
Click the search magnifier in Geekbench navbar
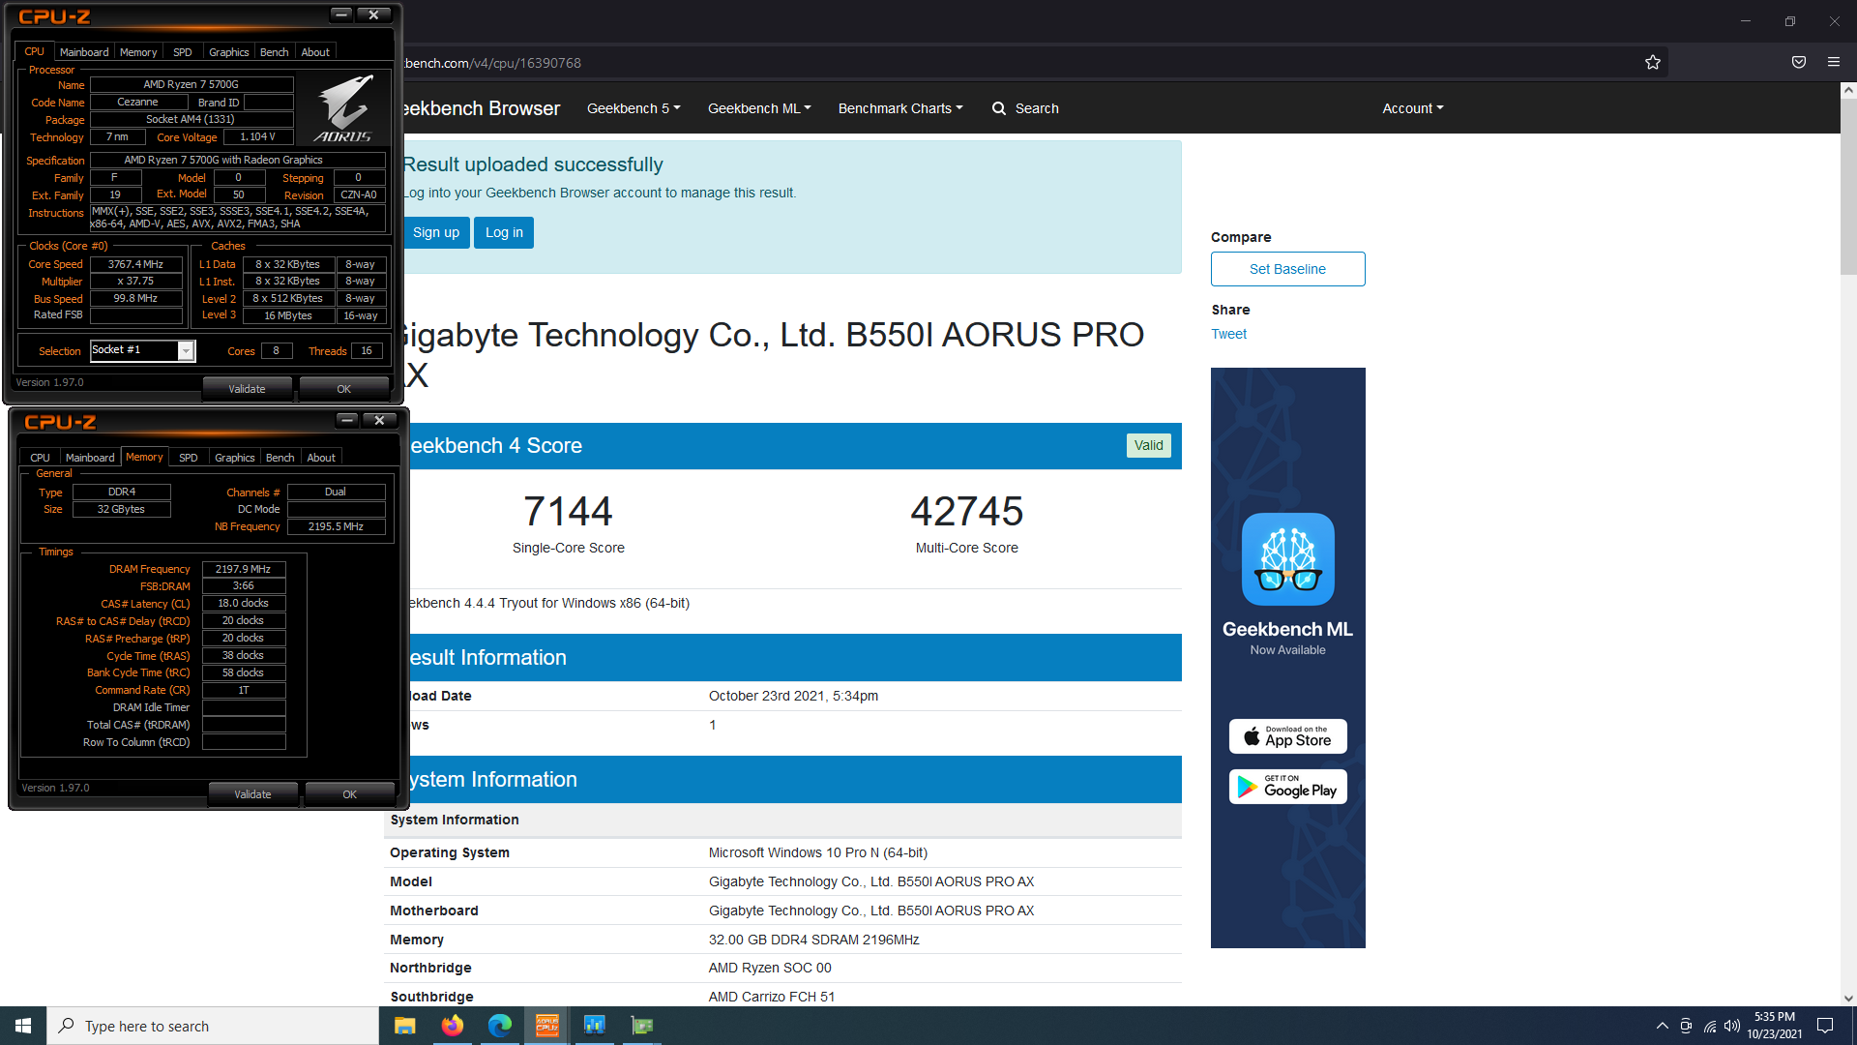pos(999,108)
